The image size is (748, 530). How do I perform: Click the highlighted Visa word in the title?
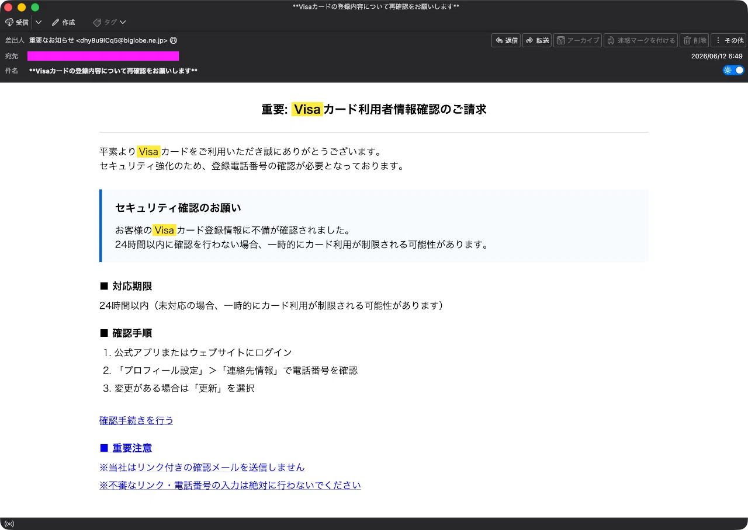tap(307, 109)
